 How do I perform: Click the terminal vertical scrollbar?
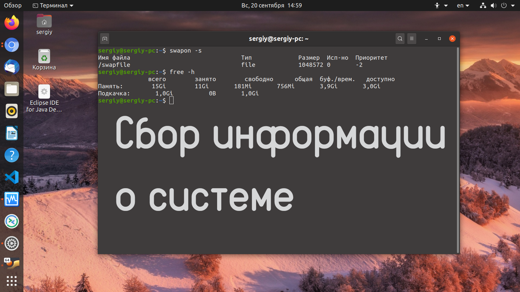[458, 149]
